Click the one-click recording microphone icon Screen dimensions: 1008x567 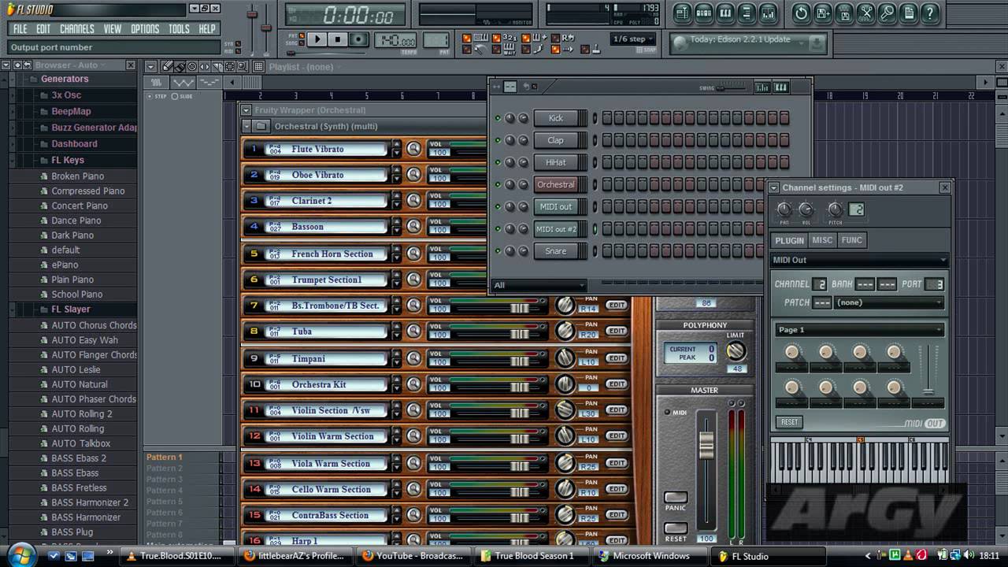click(x=887, y=13)
